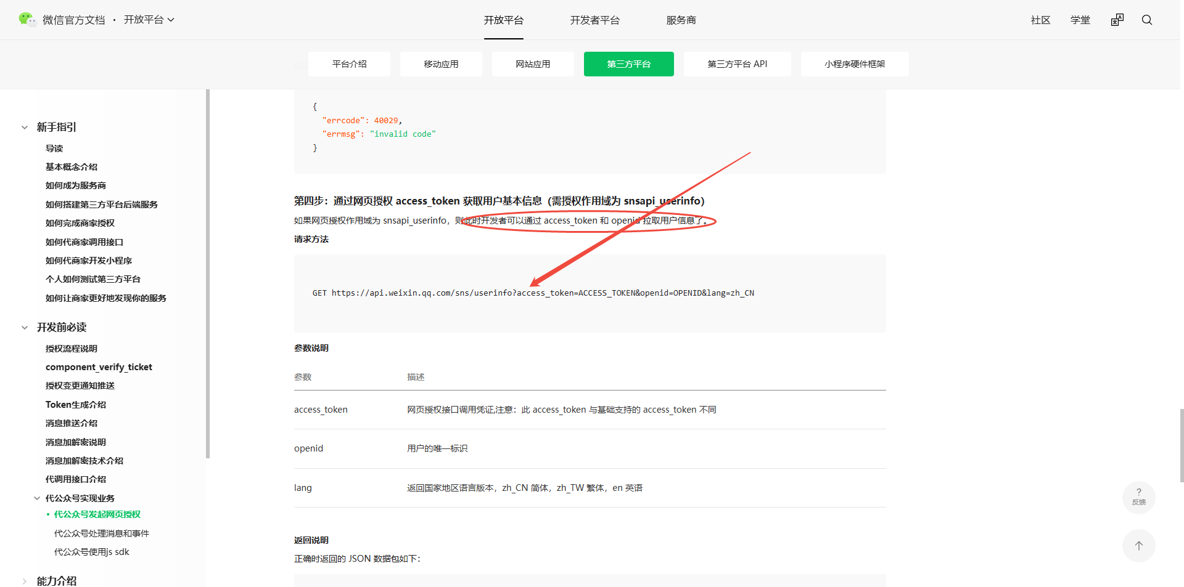Click the "errcode": 40029 code line
This screenshot has width=1184, height=587.
pyautogui.click(x=362, y=121)
